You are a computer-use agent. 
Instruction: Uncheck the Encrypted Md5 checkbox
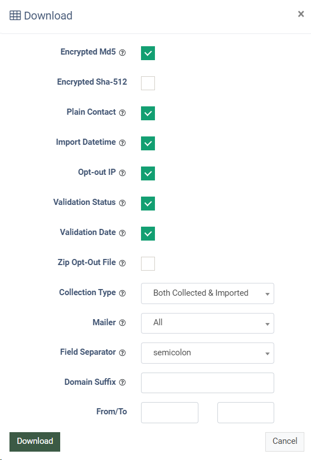click(x=148, y=53)
